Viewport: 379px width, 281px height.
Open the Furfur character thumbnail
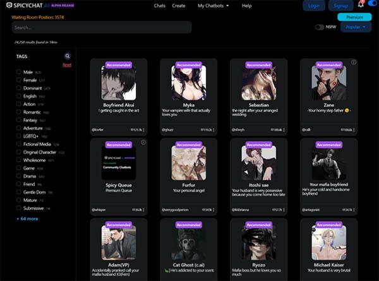point(189,163)
